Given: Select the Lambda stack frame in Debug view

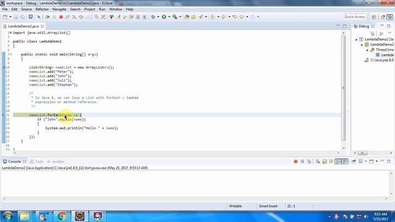Looking at the screenshot, I should [385, 55].
